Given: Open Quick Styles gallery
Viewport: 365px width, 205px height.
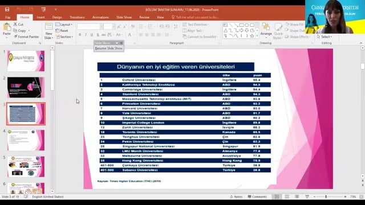Looking at the screenshot, I should [278, 31].
